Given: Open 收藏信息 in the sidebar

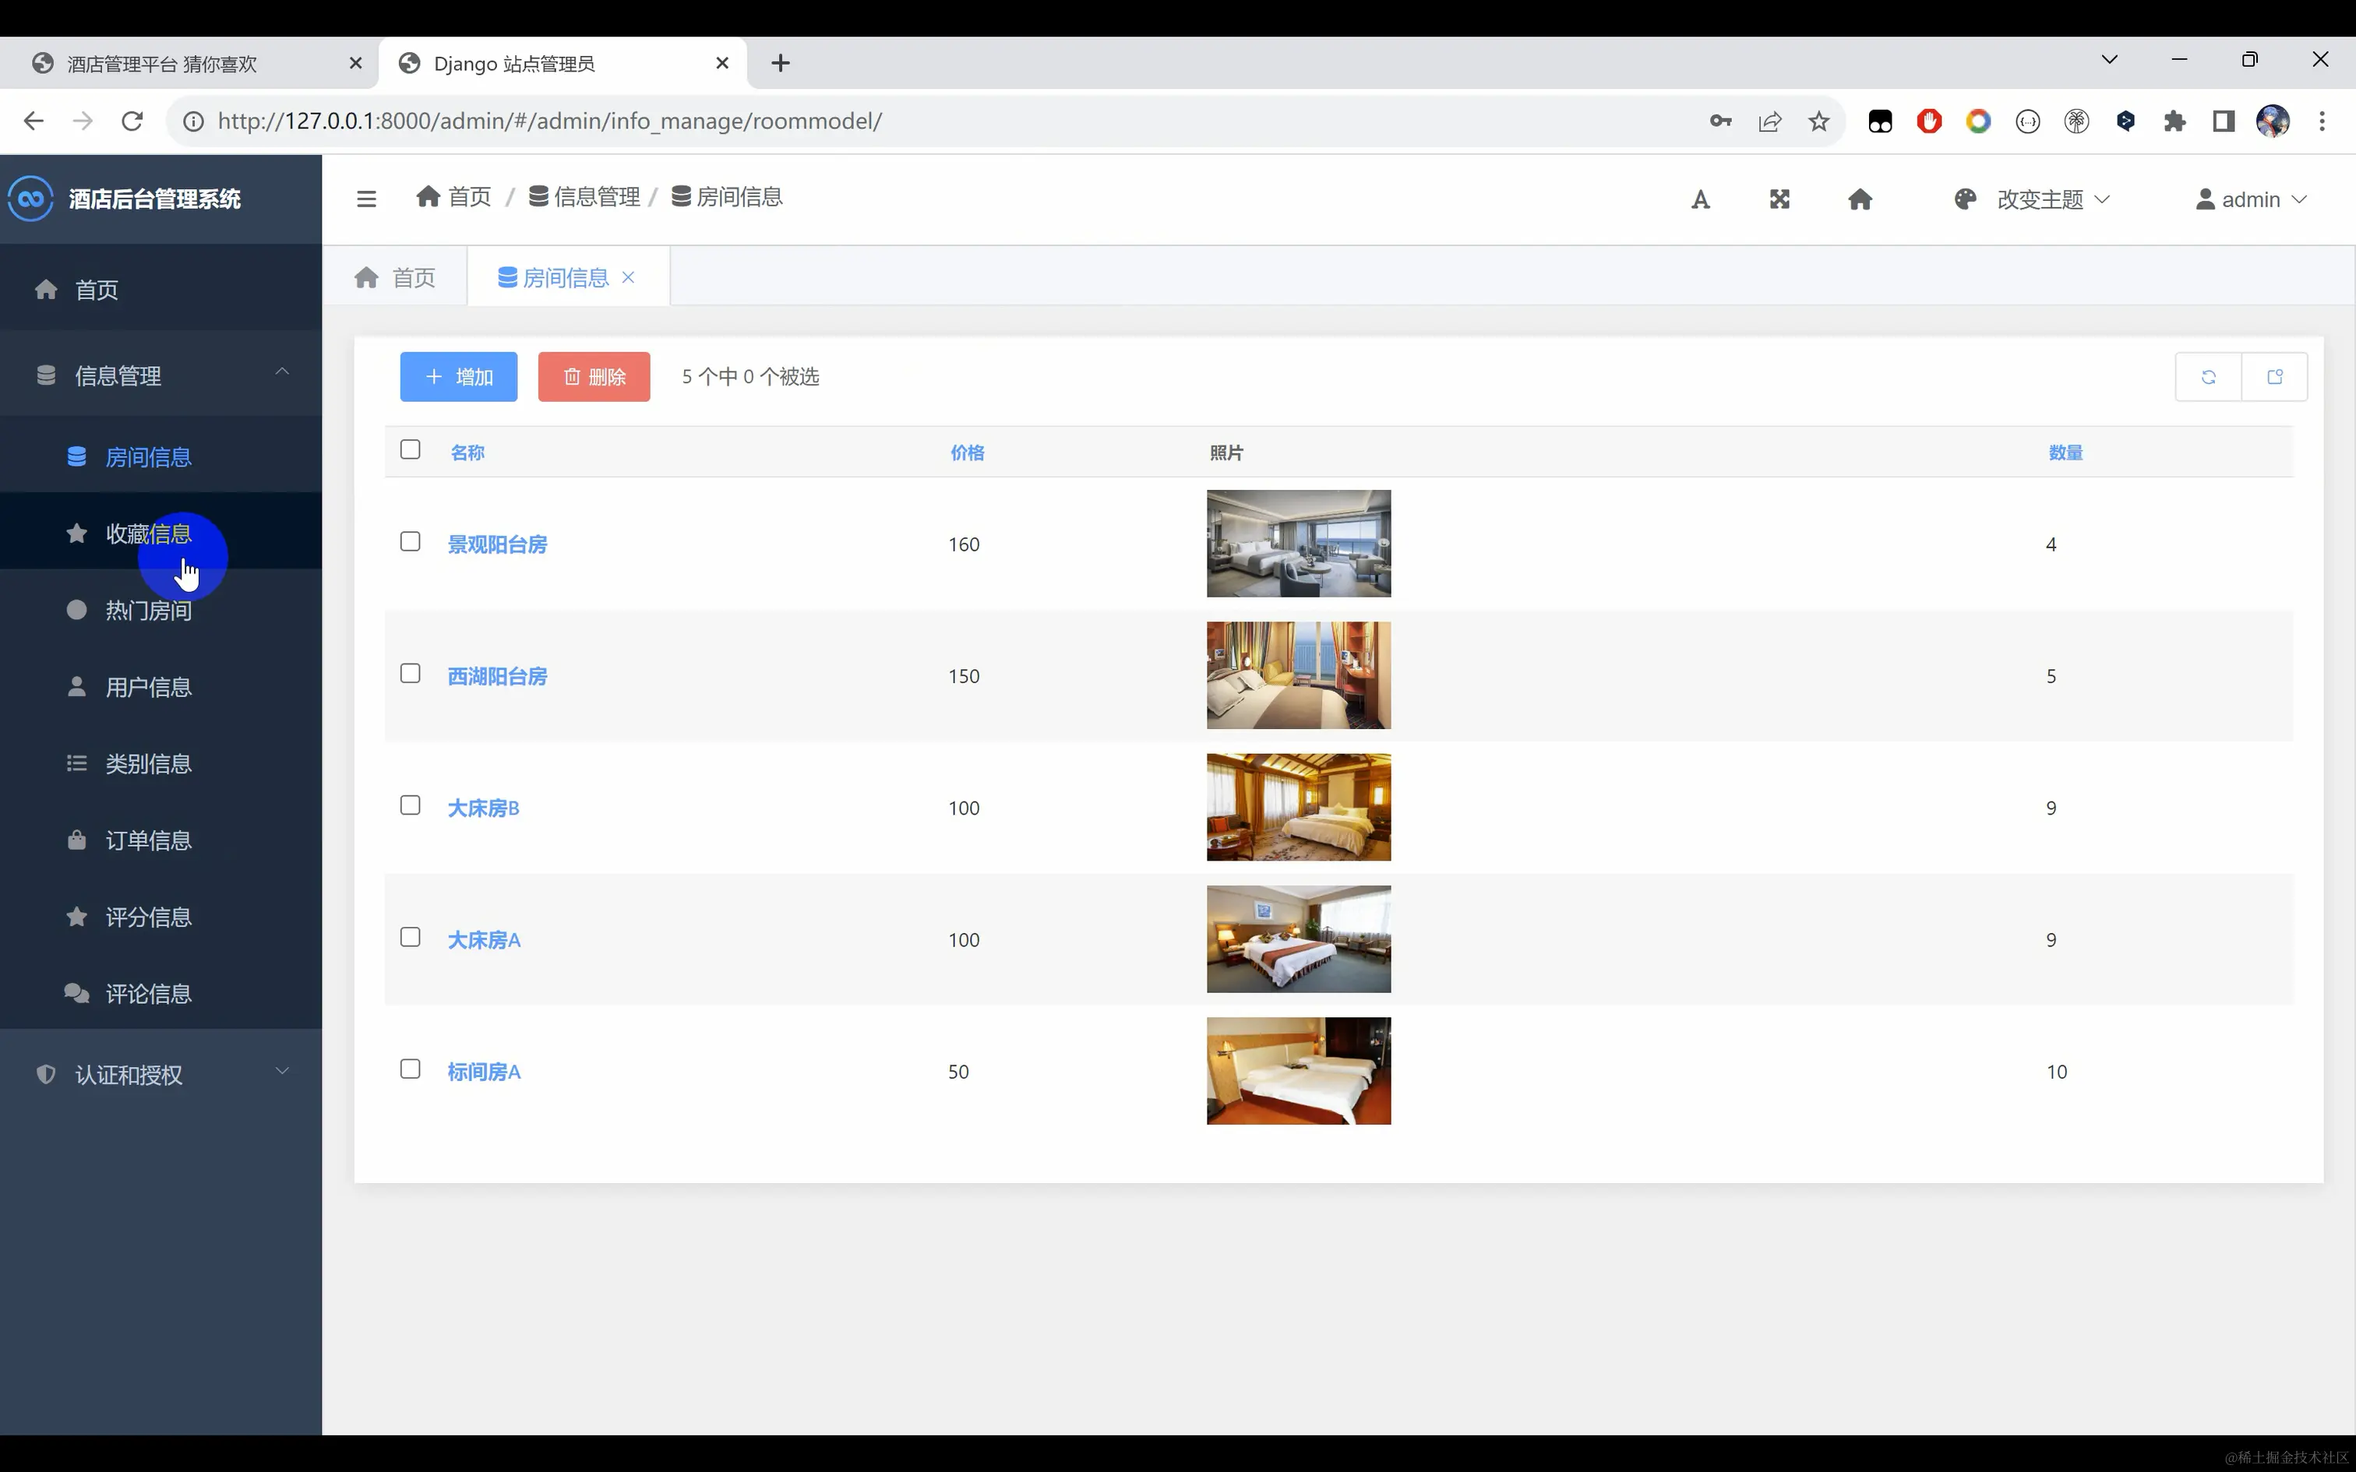Looking at the screenshot, I should click(x=148, y=534).
